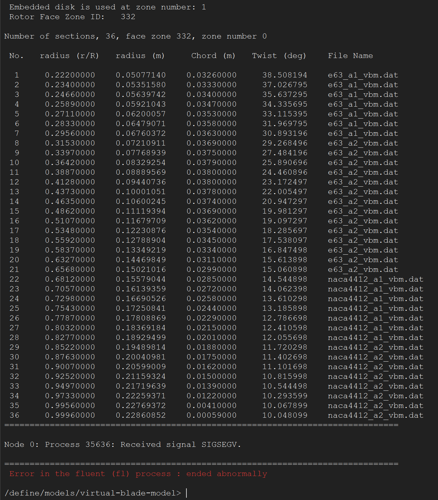Image resolution: width=438 pixels, height=500 pixels.
Task: Click e63_a2_vbm.dat in row 8
Action: [x=363, y=143]
